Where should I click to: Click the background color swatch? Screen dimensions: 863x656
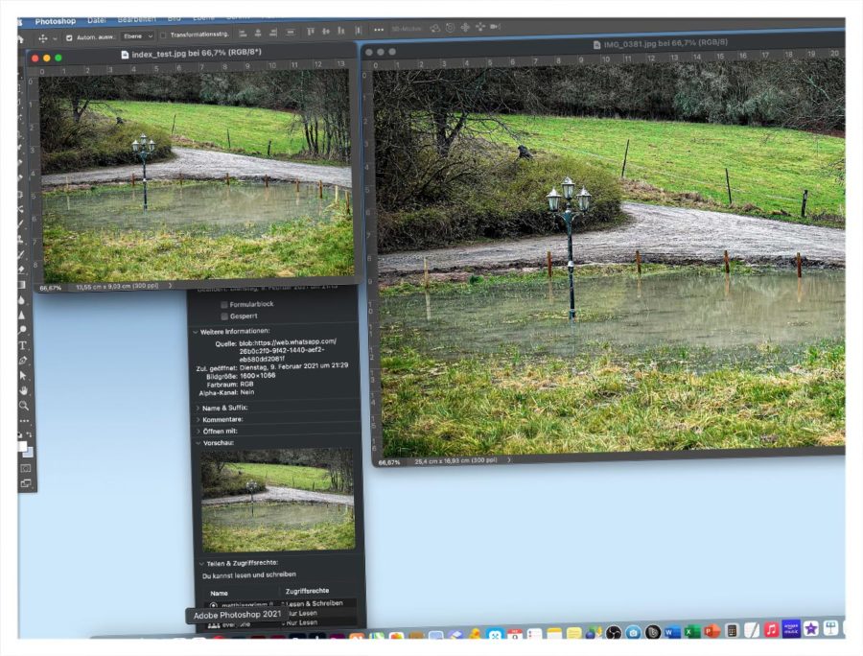point(28,453)
